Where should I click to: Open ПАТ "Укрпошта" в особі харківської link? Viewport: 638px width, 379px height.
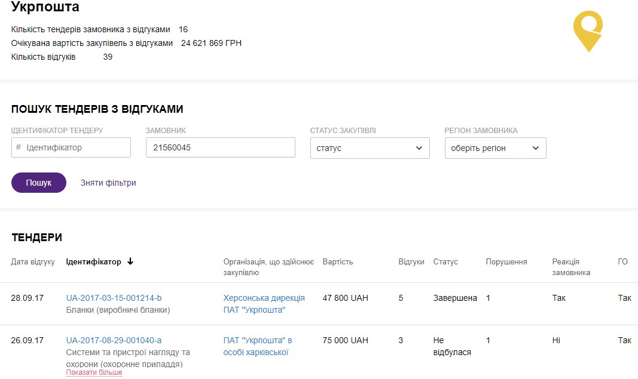coord(258,346)
